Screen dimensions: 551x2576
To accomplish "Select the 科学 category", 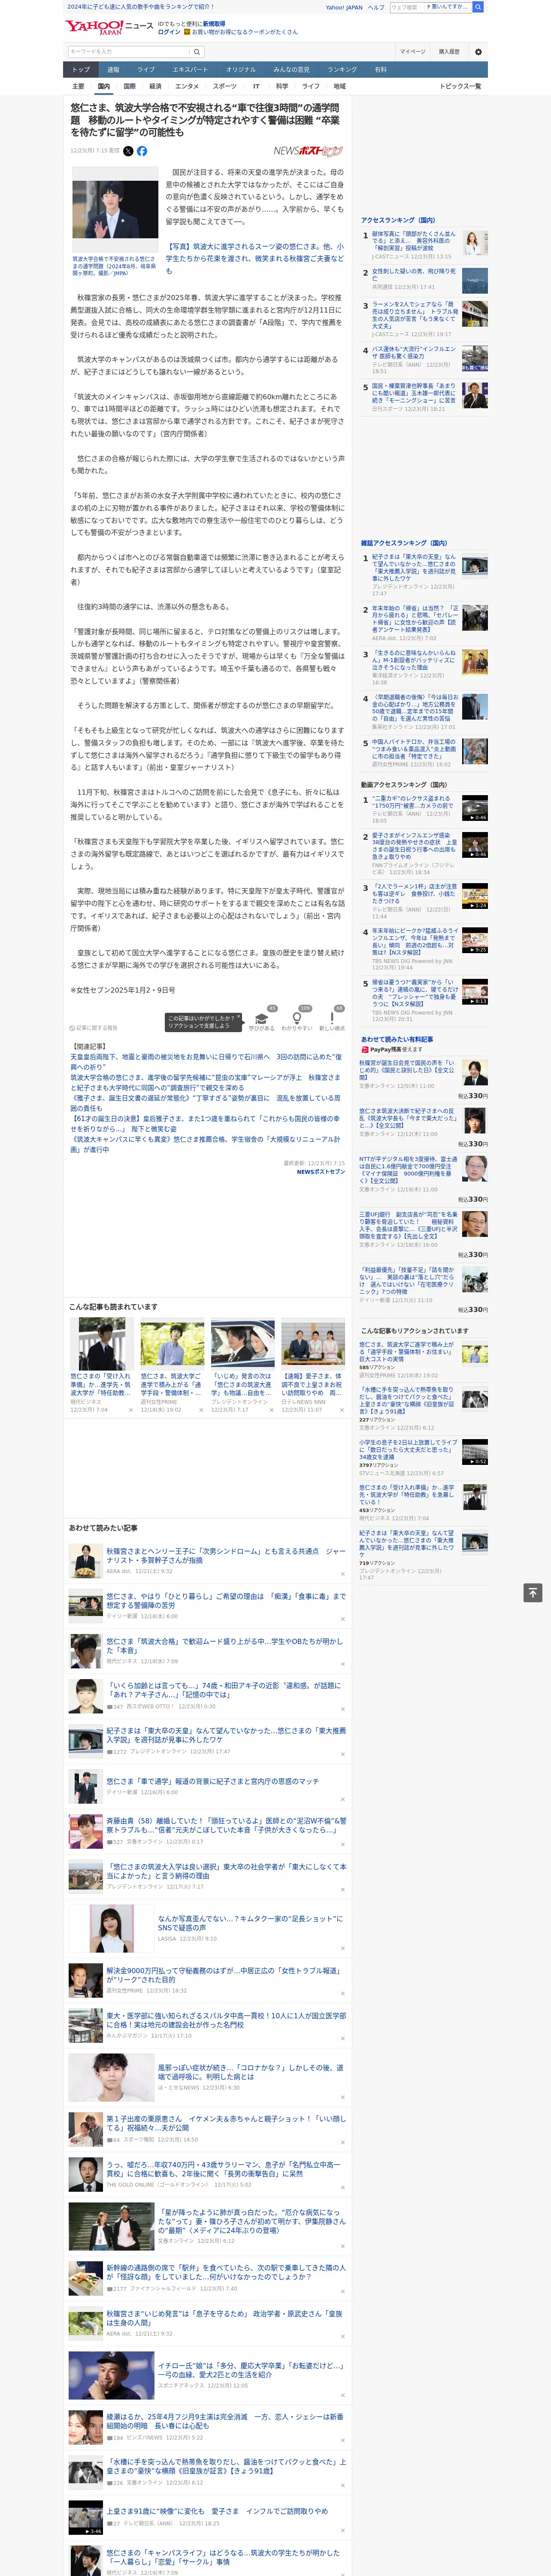I will [282, 86].
